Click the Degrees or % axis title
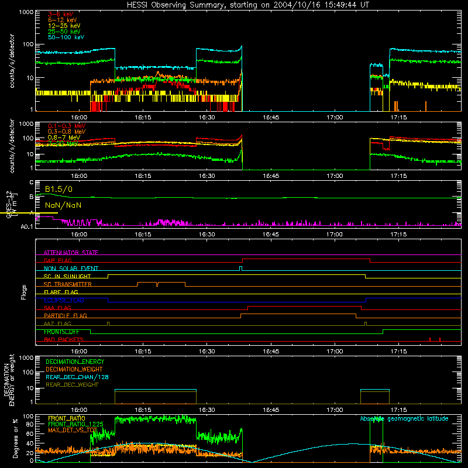Image resolution: width=468 pixels, height=468 pixels. tap(15, 438)
